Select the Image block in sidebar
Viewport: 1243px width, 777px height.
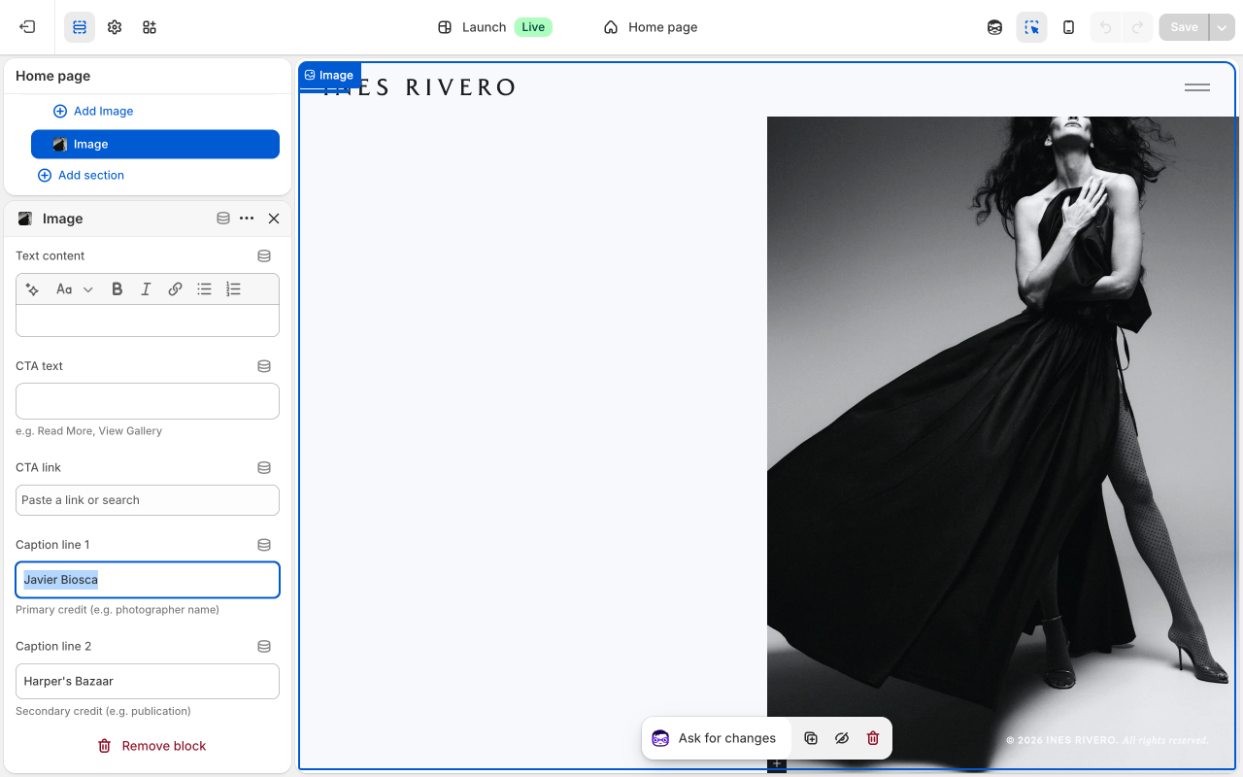click(154, 144)
